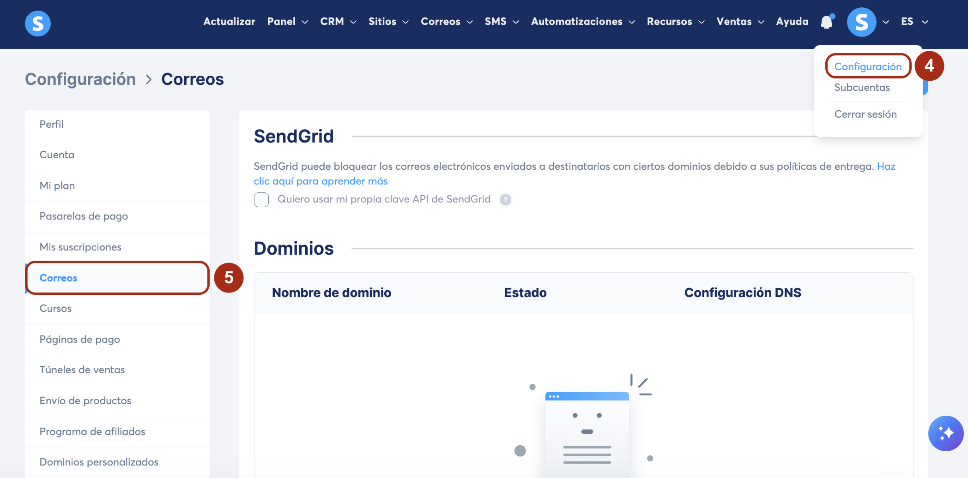This screenshot has height=478, width=968.
Task: Click the user profile avatar icon
Action: [x=861, y=22]
